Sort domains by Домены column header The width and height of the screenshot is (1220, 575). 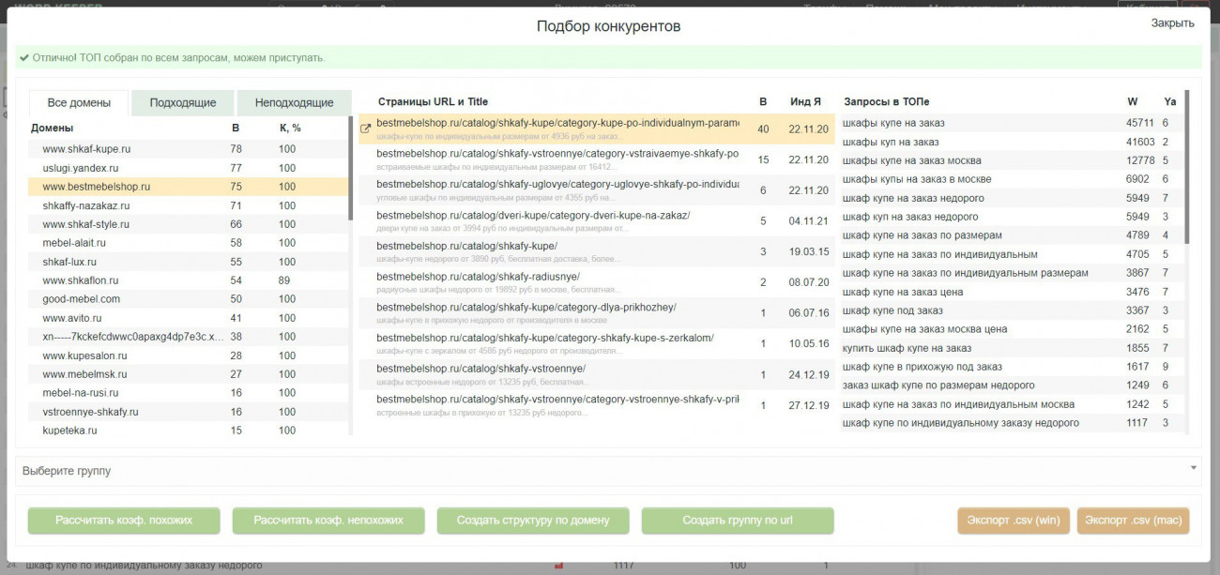tap(52, 128)
